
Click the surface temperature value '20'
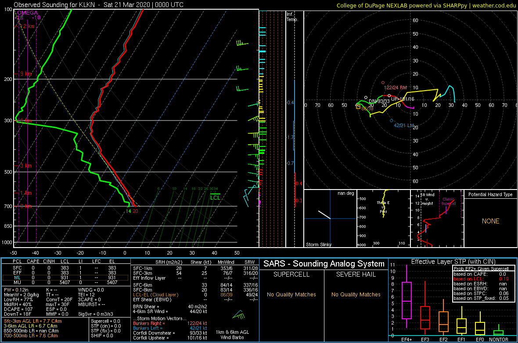135,211
